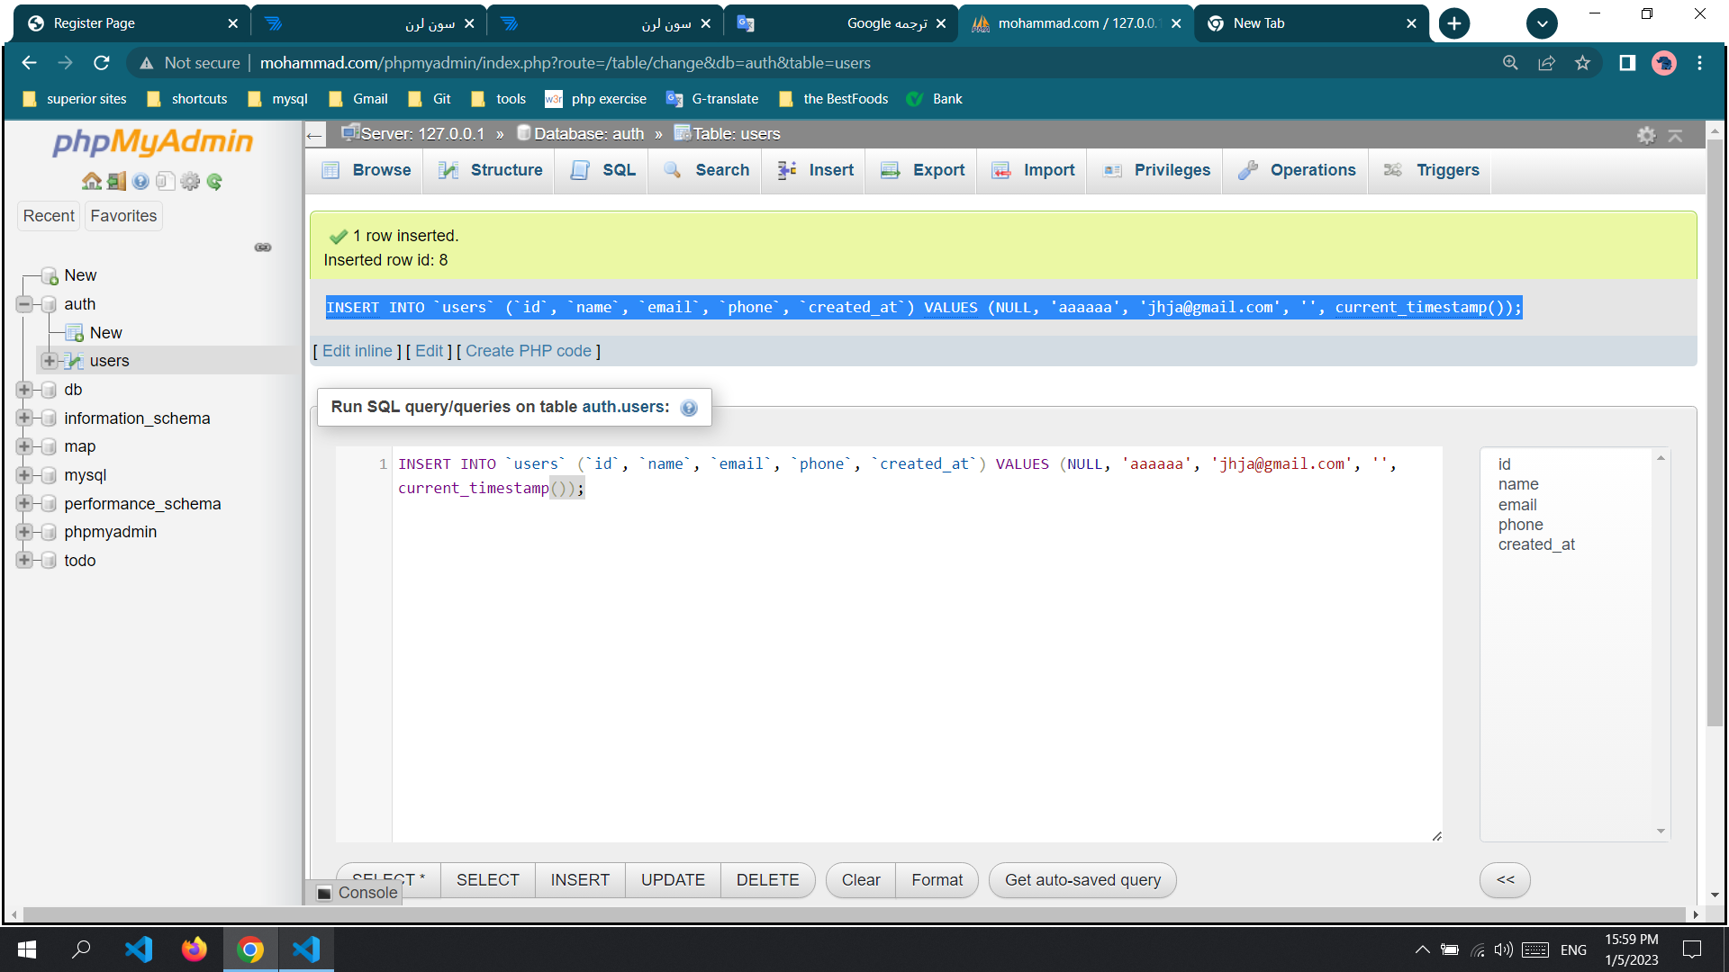This screenshot has height=972, width=1729.
Task: Open phpMyAdmin home icon
Action: (x=91, y=182)
